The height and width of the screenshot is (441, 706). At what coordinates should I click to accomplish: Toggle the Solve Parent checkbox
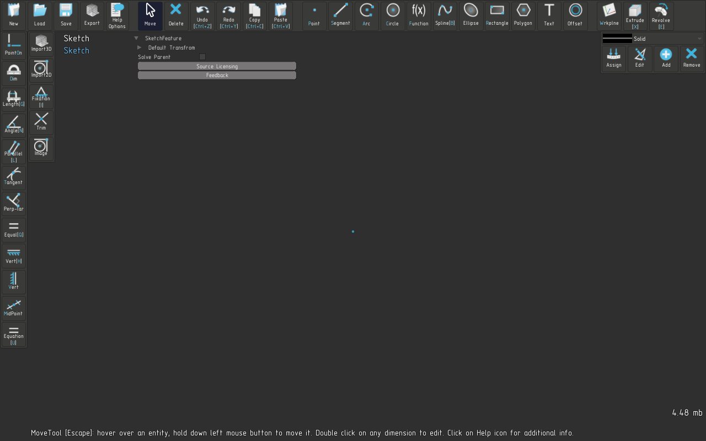(202, 57)
